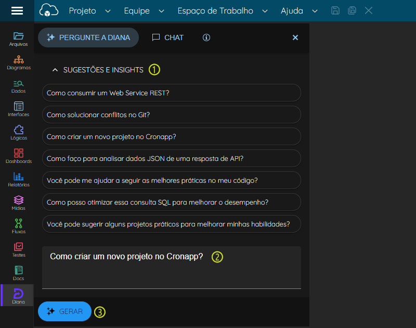This screenshot has height=328, width=416.
Task: Select suggestion about melhores práticas no código
Action: pos(172,180)
